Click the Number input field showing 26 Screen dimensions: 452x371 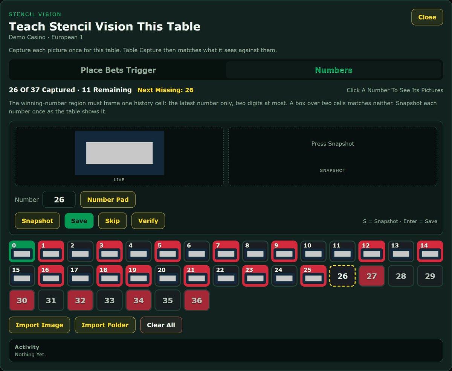59,199
